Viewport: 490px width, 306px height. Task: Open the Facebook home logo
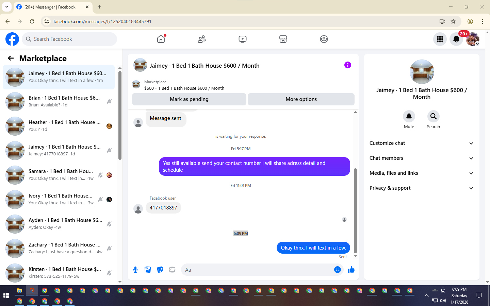click(x=12, y=39)
